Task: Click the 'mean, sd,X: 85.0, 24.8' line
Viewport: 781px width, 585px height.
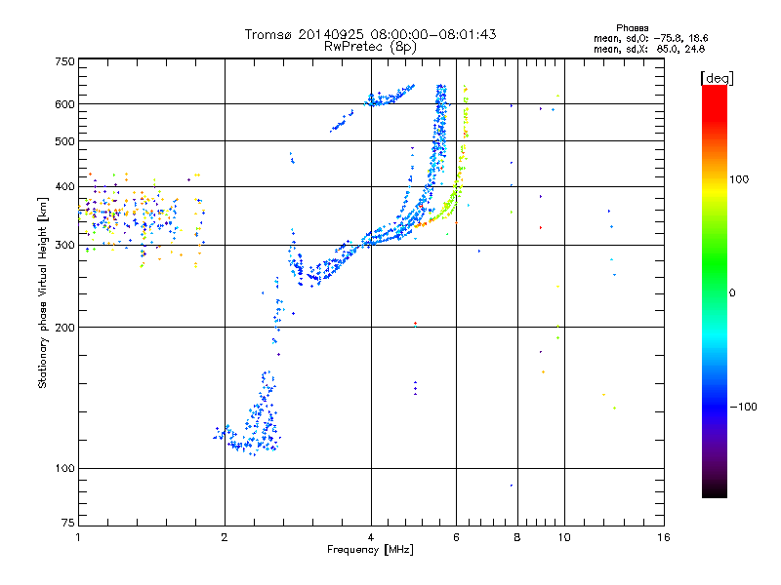Action: point(649,49)
